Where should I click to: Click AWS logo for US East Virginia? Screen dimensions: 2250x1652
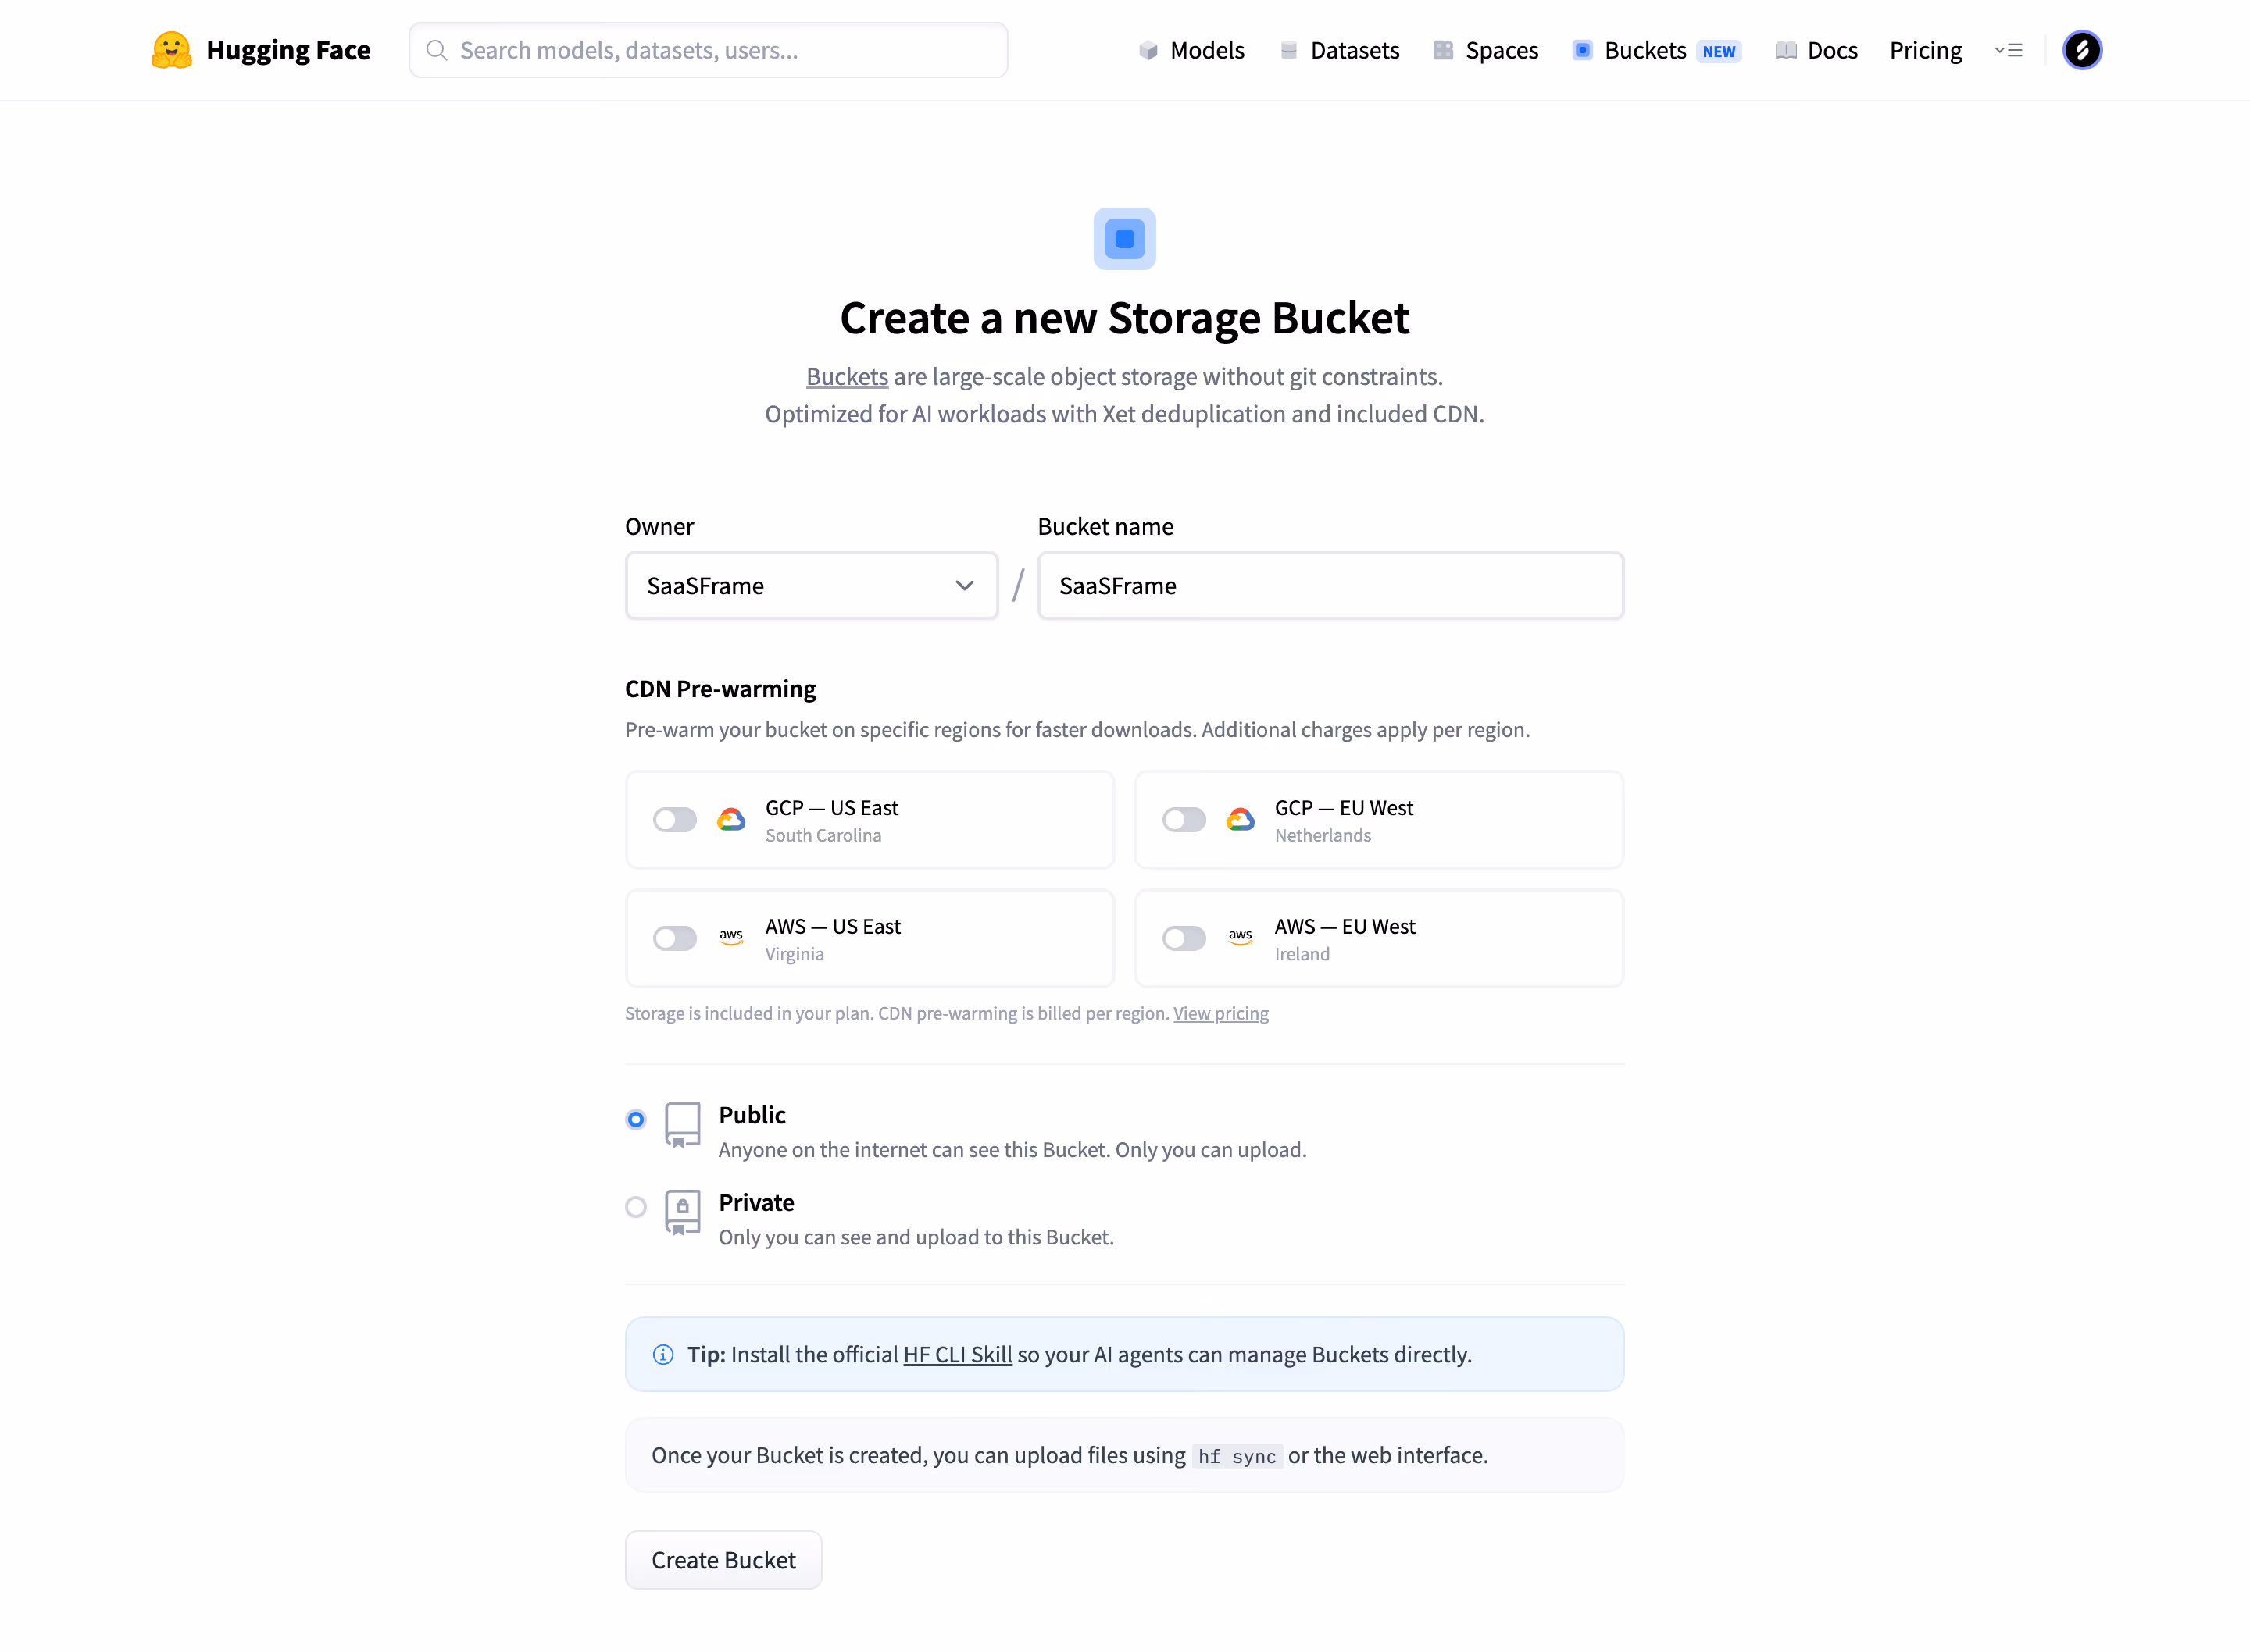(x=731, y=938)
